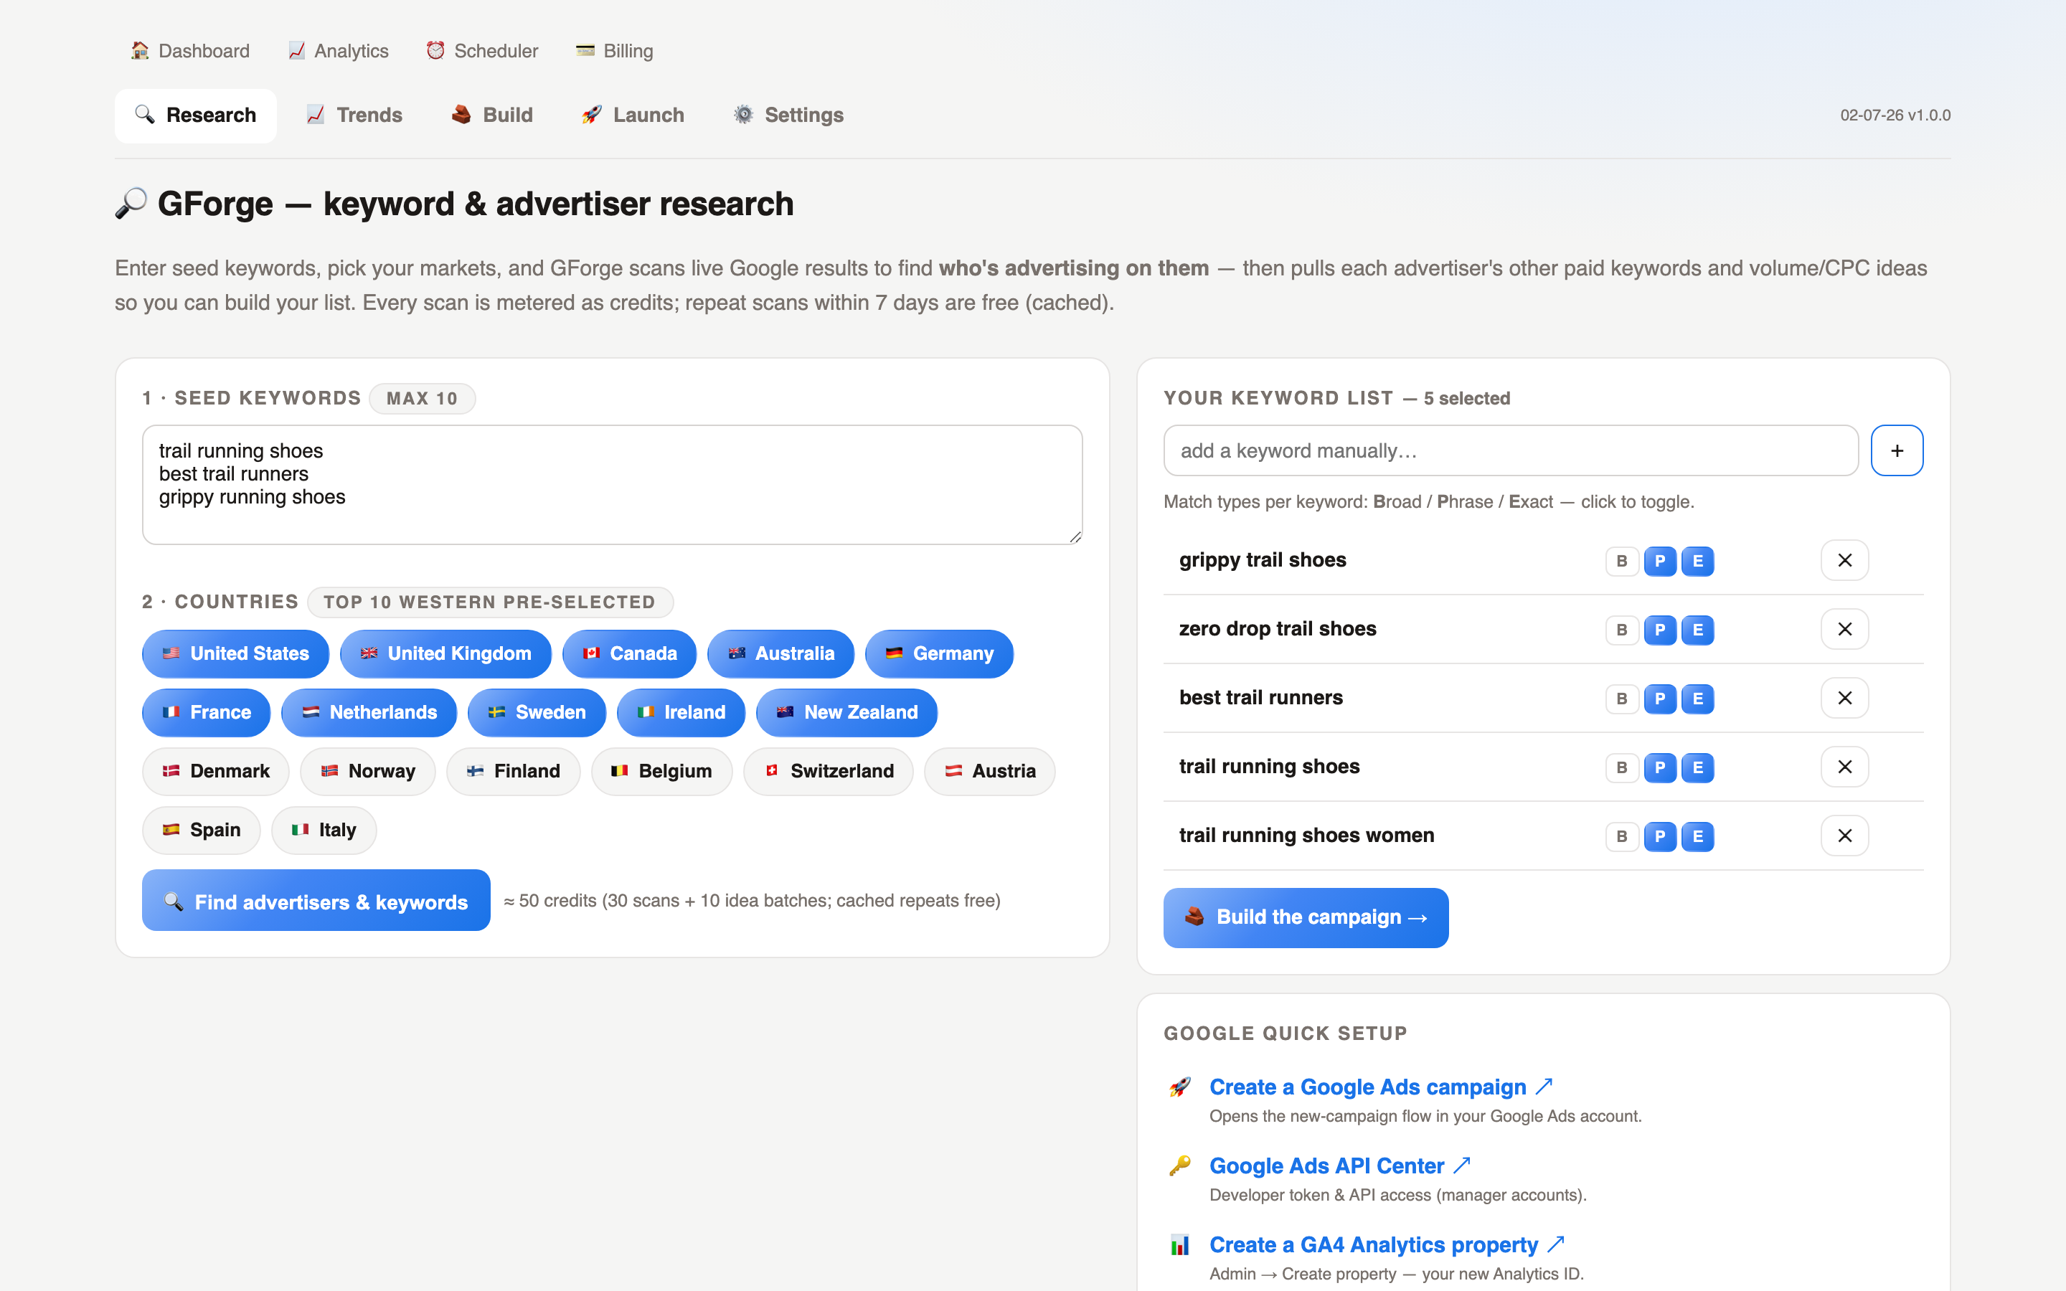The height and width of the screenshot is (1291, 2066).
Task: Focus the 'add a keyword manually' field
Action: pyautogui.click(x=1510, y=451)
